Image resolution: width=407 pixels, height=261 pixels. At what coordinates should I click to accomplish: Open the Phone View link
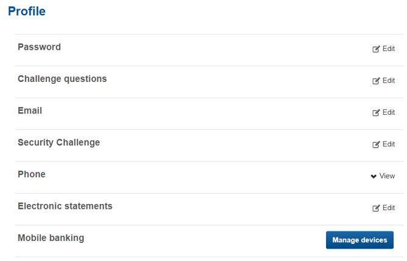387,176
